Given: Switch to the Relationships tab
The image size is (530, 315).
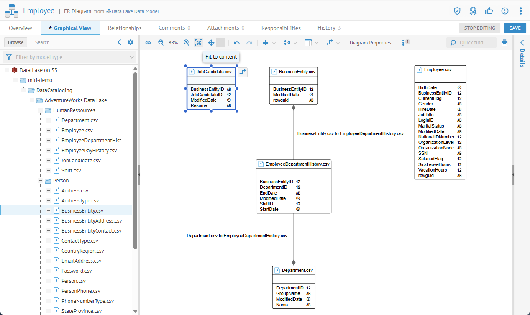Looking at the screenshot, I should 125,28.
